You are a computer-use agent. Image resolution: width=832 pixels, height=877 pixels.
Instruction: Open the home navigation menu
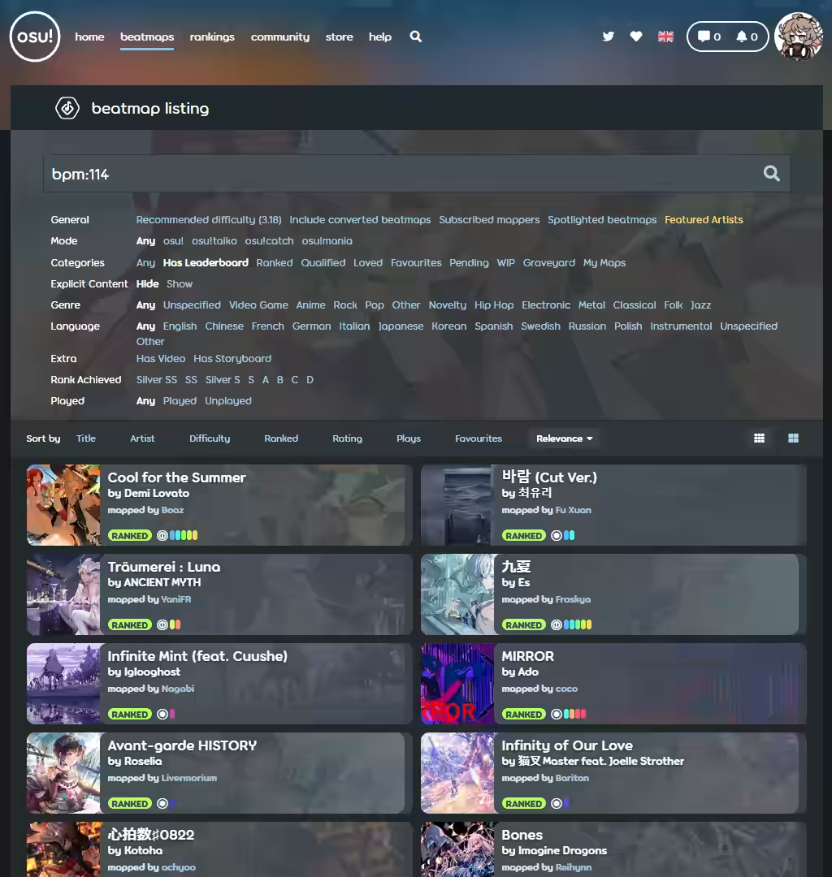(x=89, y=37)
